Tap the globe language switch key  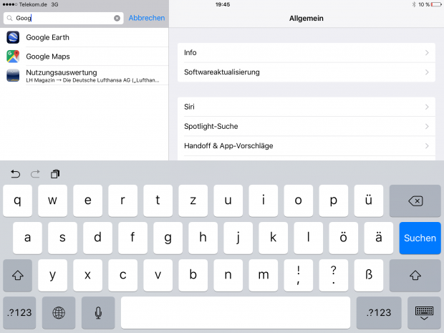(59, 313)
